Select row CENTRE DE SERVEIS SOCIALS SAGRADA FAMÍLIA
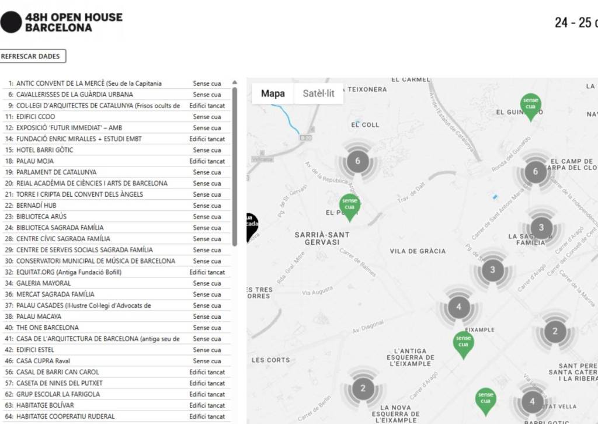Viewport: 598px width, 424px height. pos(117,250)
